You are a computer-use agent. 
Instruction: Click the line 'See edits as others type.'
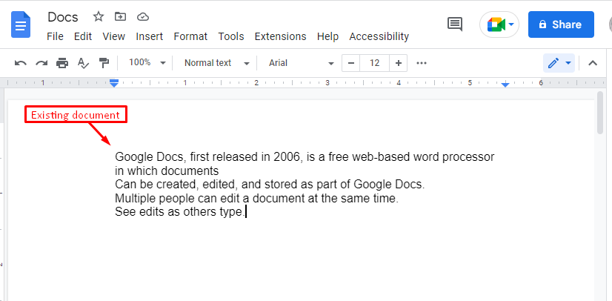click(x=180, y=212)
